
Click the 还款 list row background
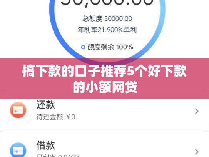(105, 115)
